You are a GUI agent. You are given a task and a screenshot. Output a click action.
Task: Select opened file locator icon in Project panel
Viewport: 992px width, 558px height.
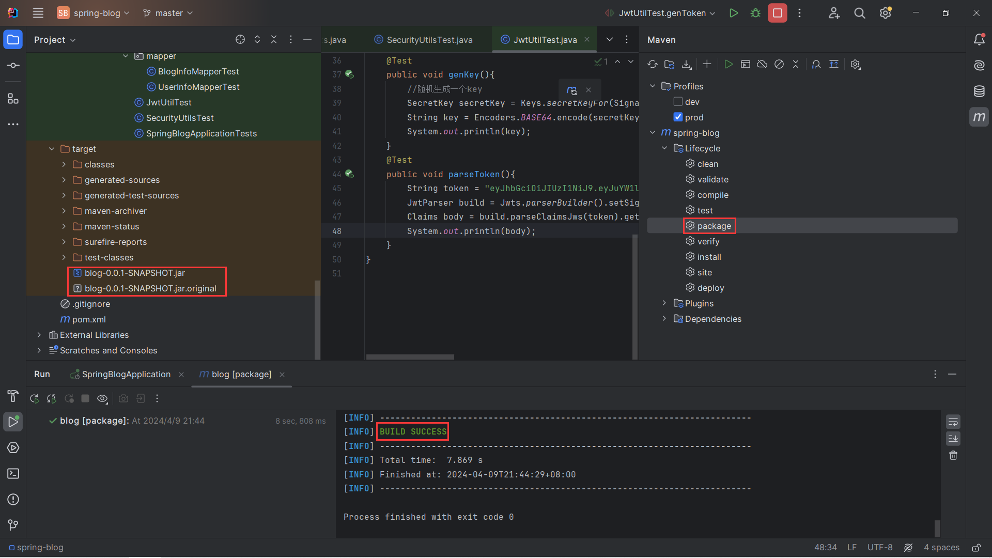click(240, 39)
